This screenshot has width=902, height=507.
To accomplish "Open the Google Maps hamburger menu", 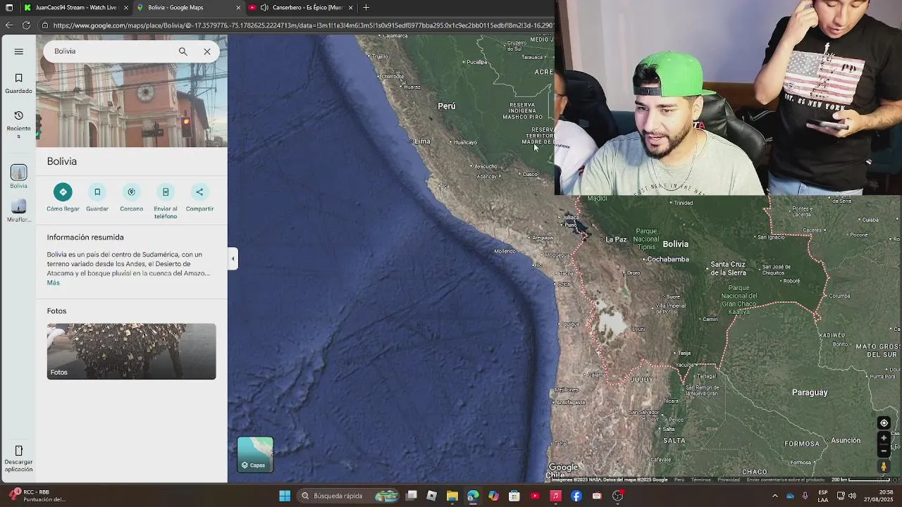I will click(19, 51).
